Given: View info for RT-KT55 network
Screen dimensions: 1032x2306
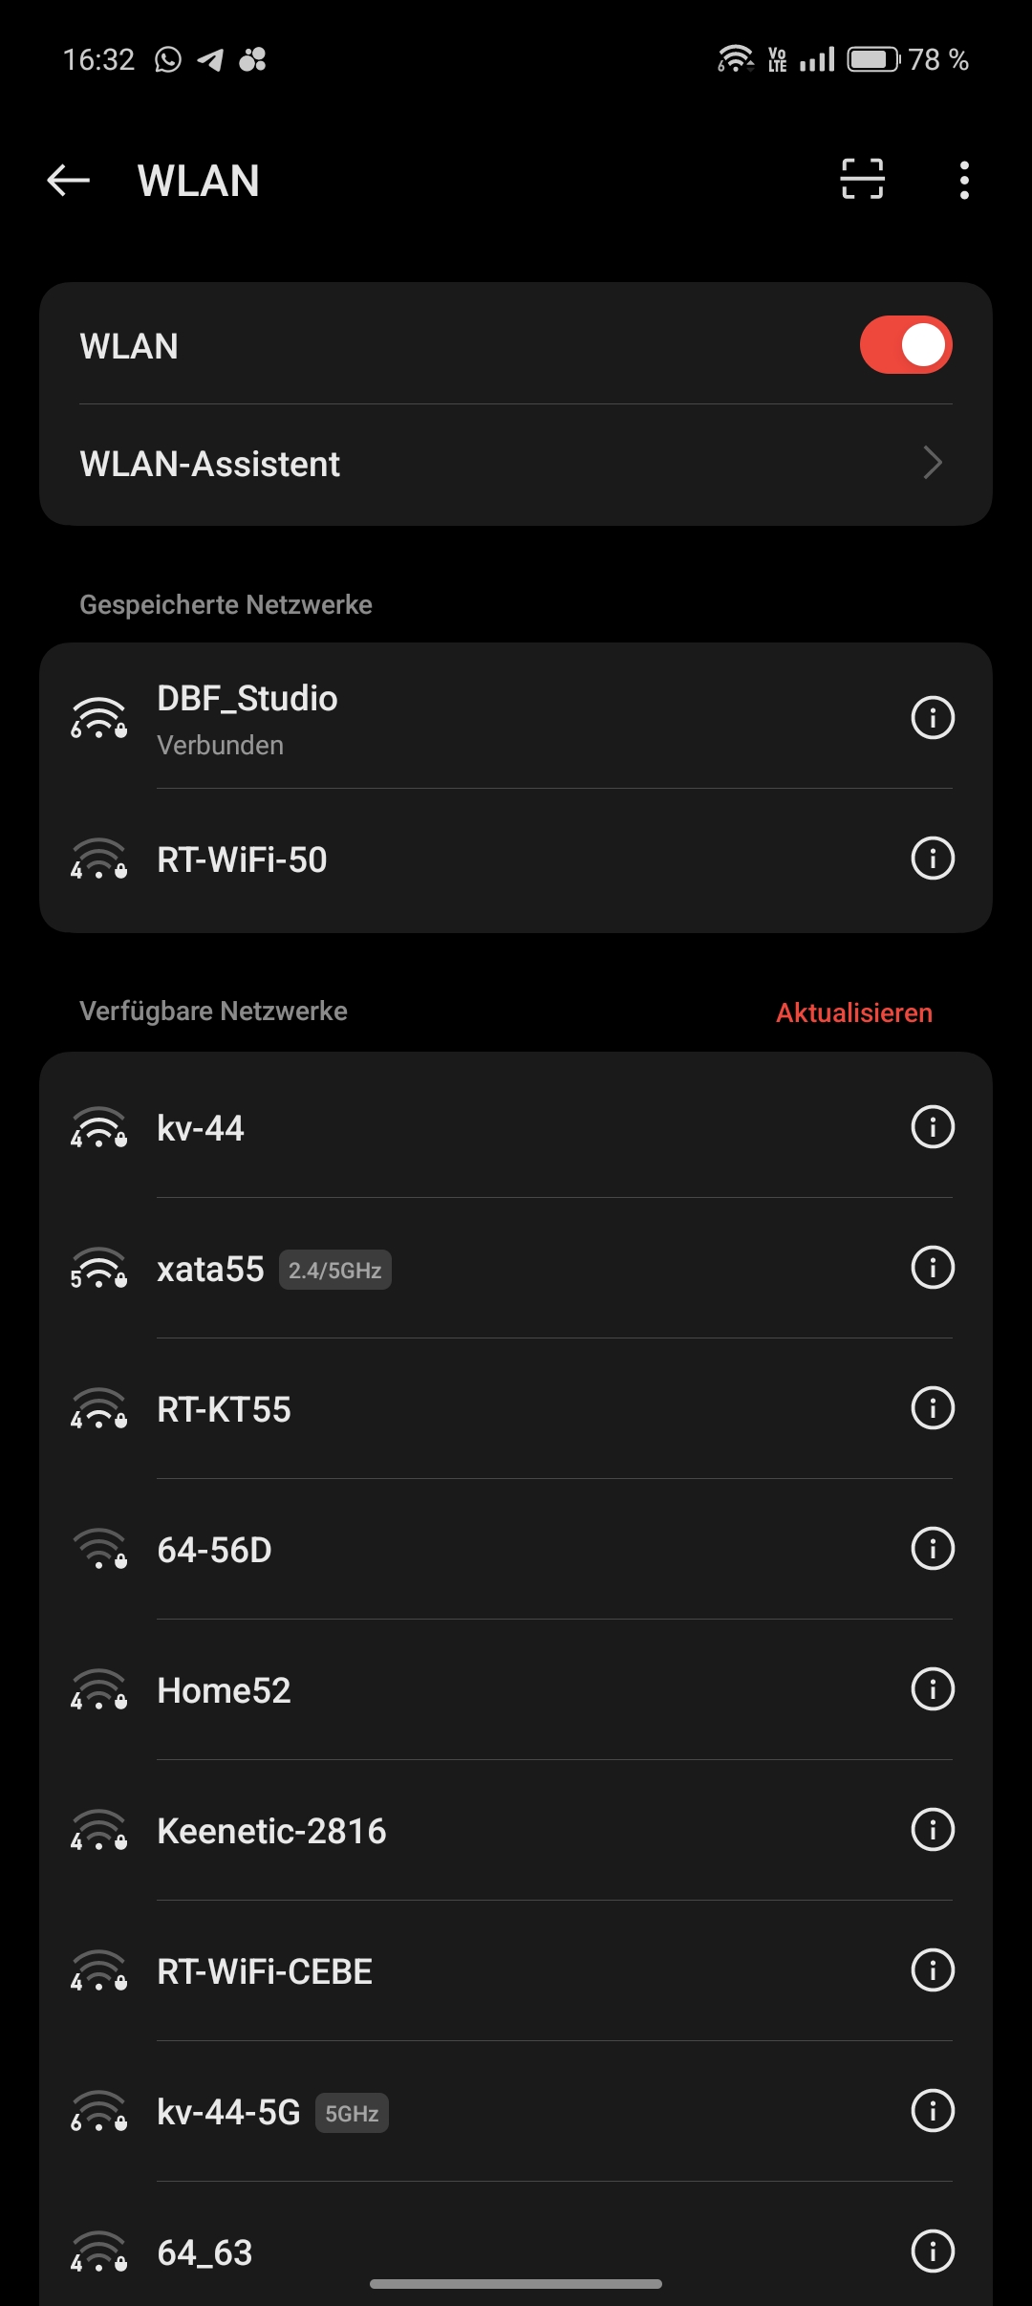Looking at the screenshot, I should click(933, 1408).
